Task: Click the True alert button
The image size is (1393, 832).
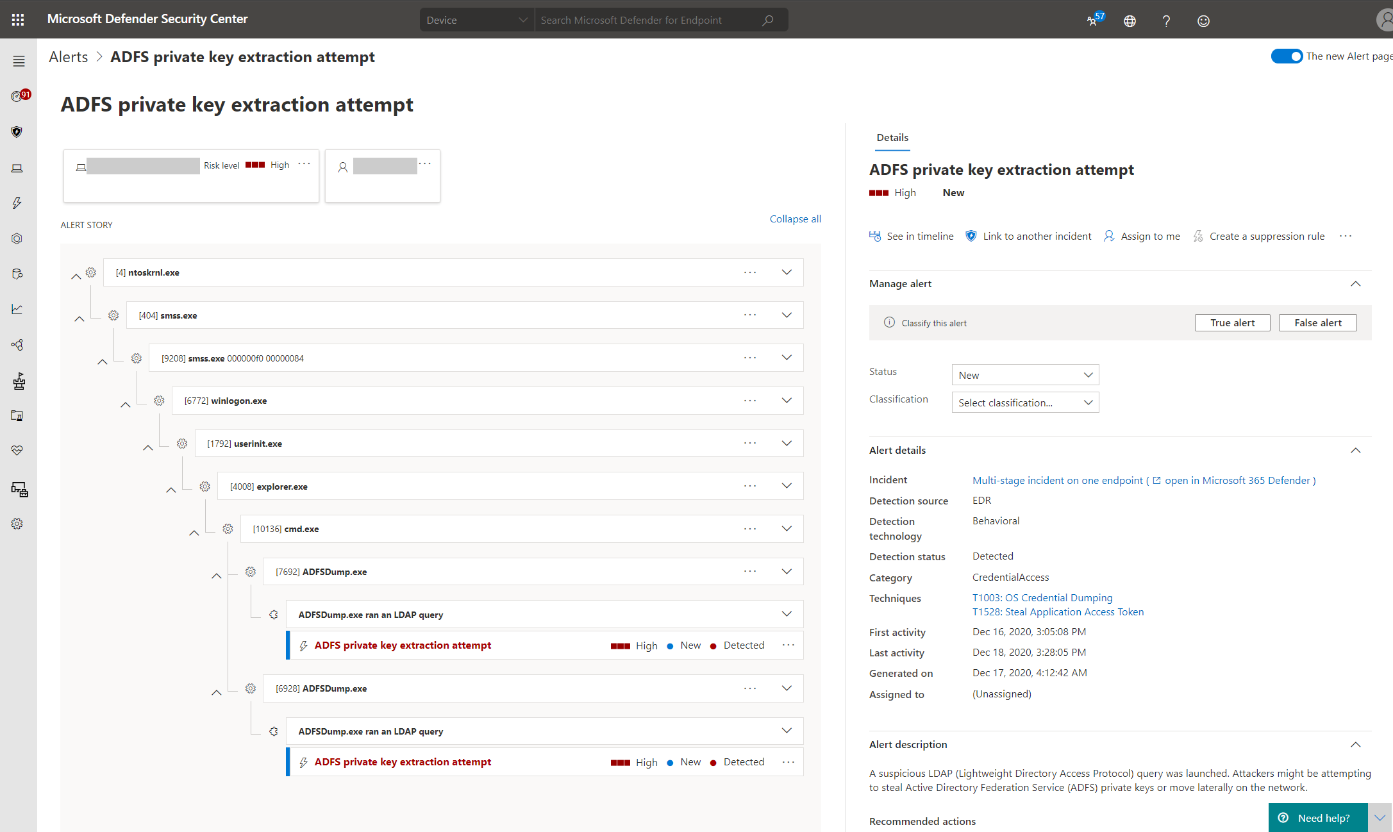Action: pyautogui.click(x=1232, y=322)
